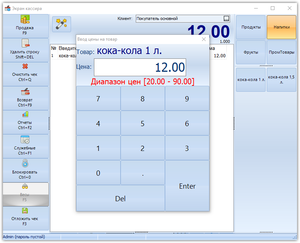
Task: Click the Продажа coins icon
Action: pos(25,19)
